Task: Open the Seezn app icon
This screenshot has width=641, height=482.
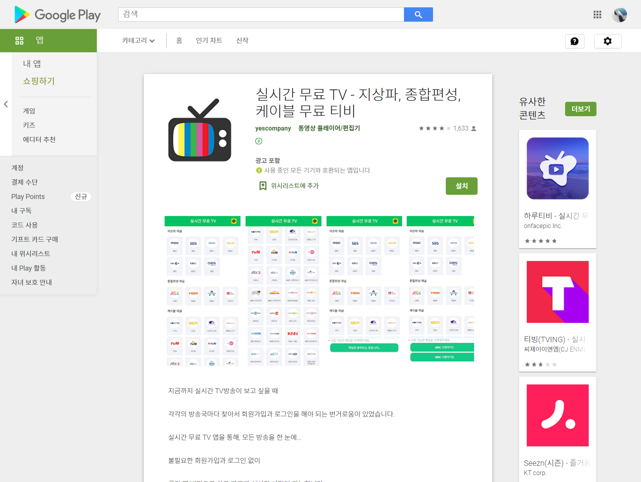Action: click(558, 415)
